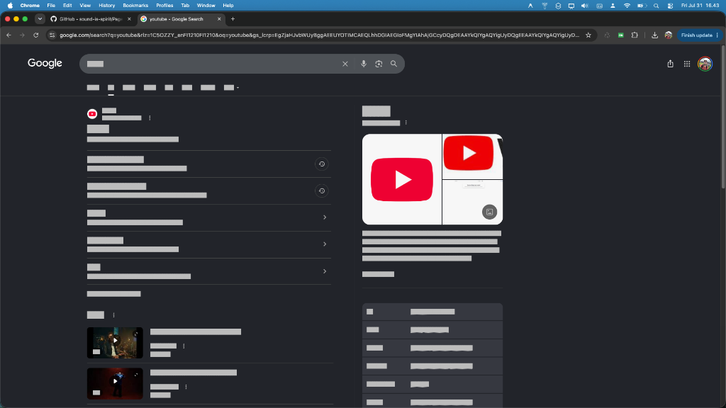Open the three-dot menu on Finish update
The width and height of the screenshot is (726, 408).
(717, 35)
